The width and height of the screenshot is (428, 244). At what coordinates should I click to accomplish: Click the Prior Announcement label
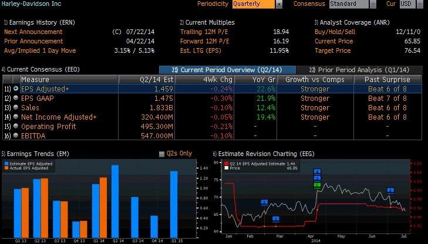[x=33, y=41]
